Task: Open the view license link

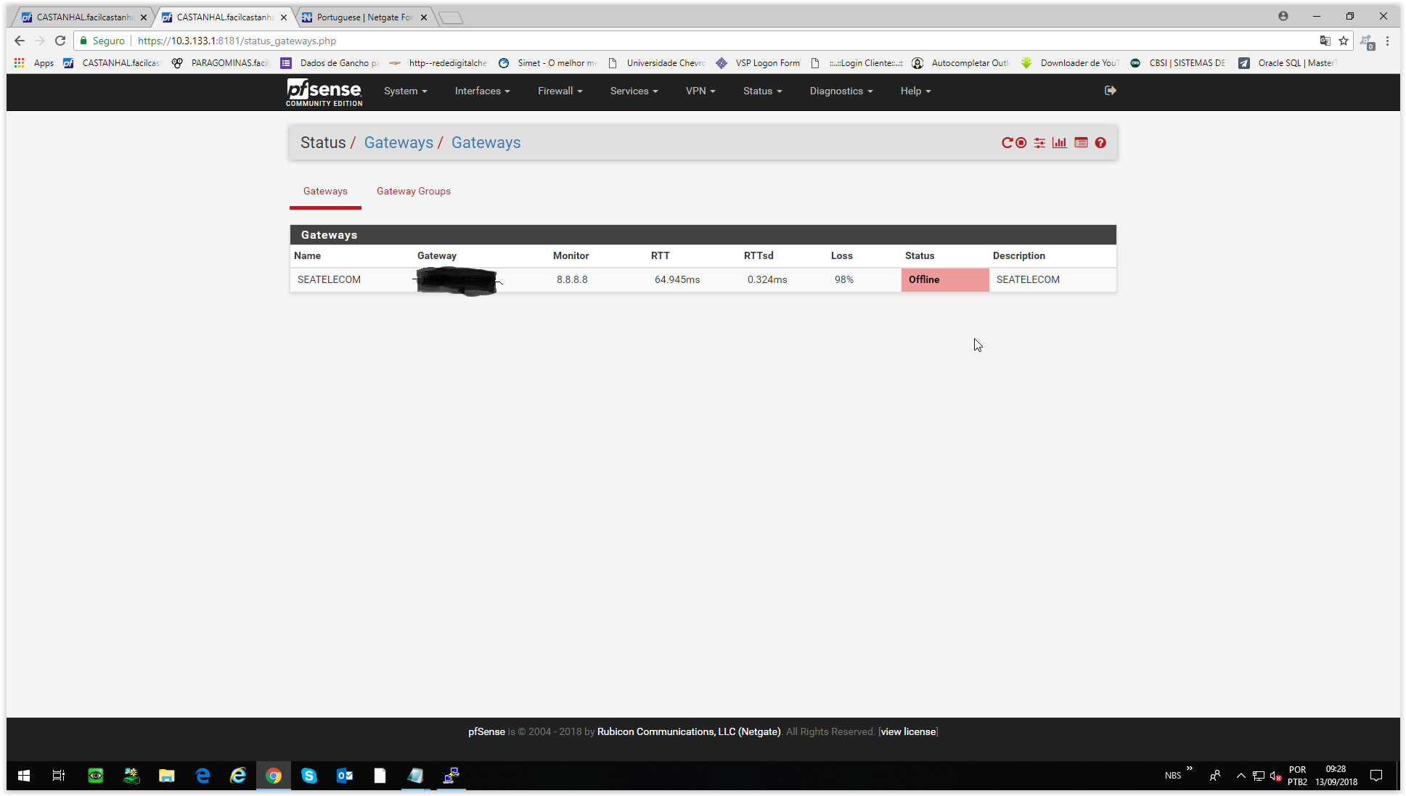Action: point(908,731)
